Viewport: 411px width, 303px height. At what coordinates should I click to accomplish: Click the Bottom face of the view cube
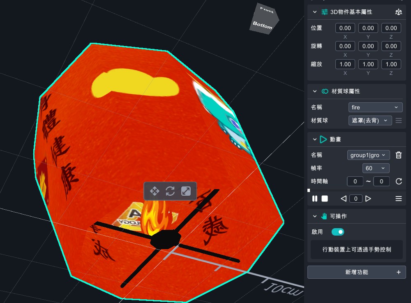(x=263, y=26)
